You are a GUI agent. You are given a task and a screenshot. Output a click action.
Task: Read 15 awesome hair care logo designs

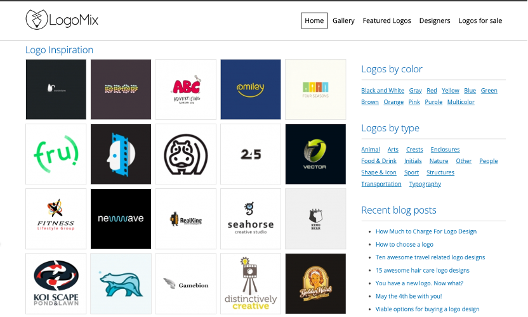pyautogui.click(x=422, y=270)
